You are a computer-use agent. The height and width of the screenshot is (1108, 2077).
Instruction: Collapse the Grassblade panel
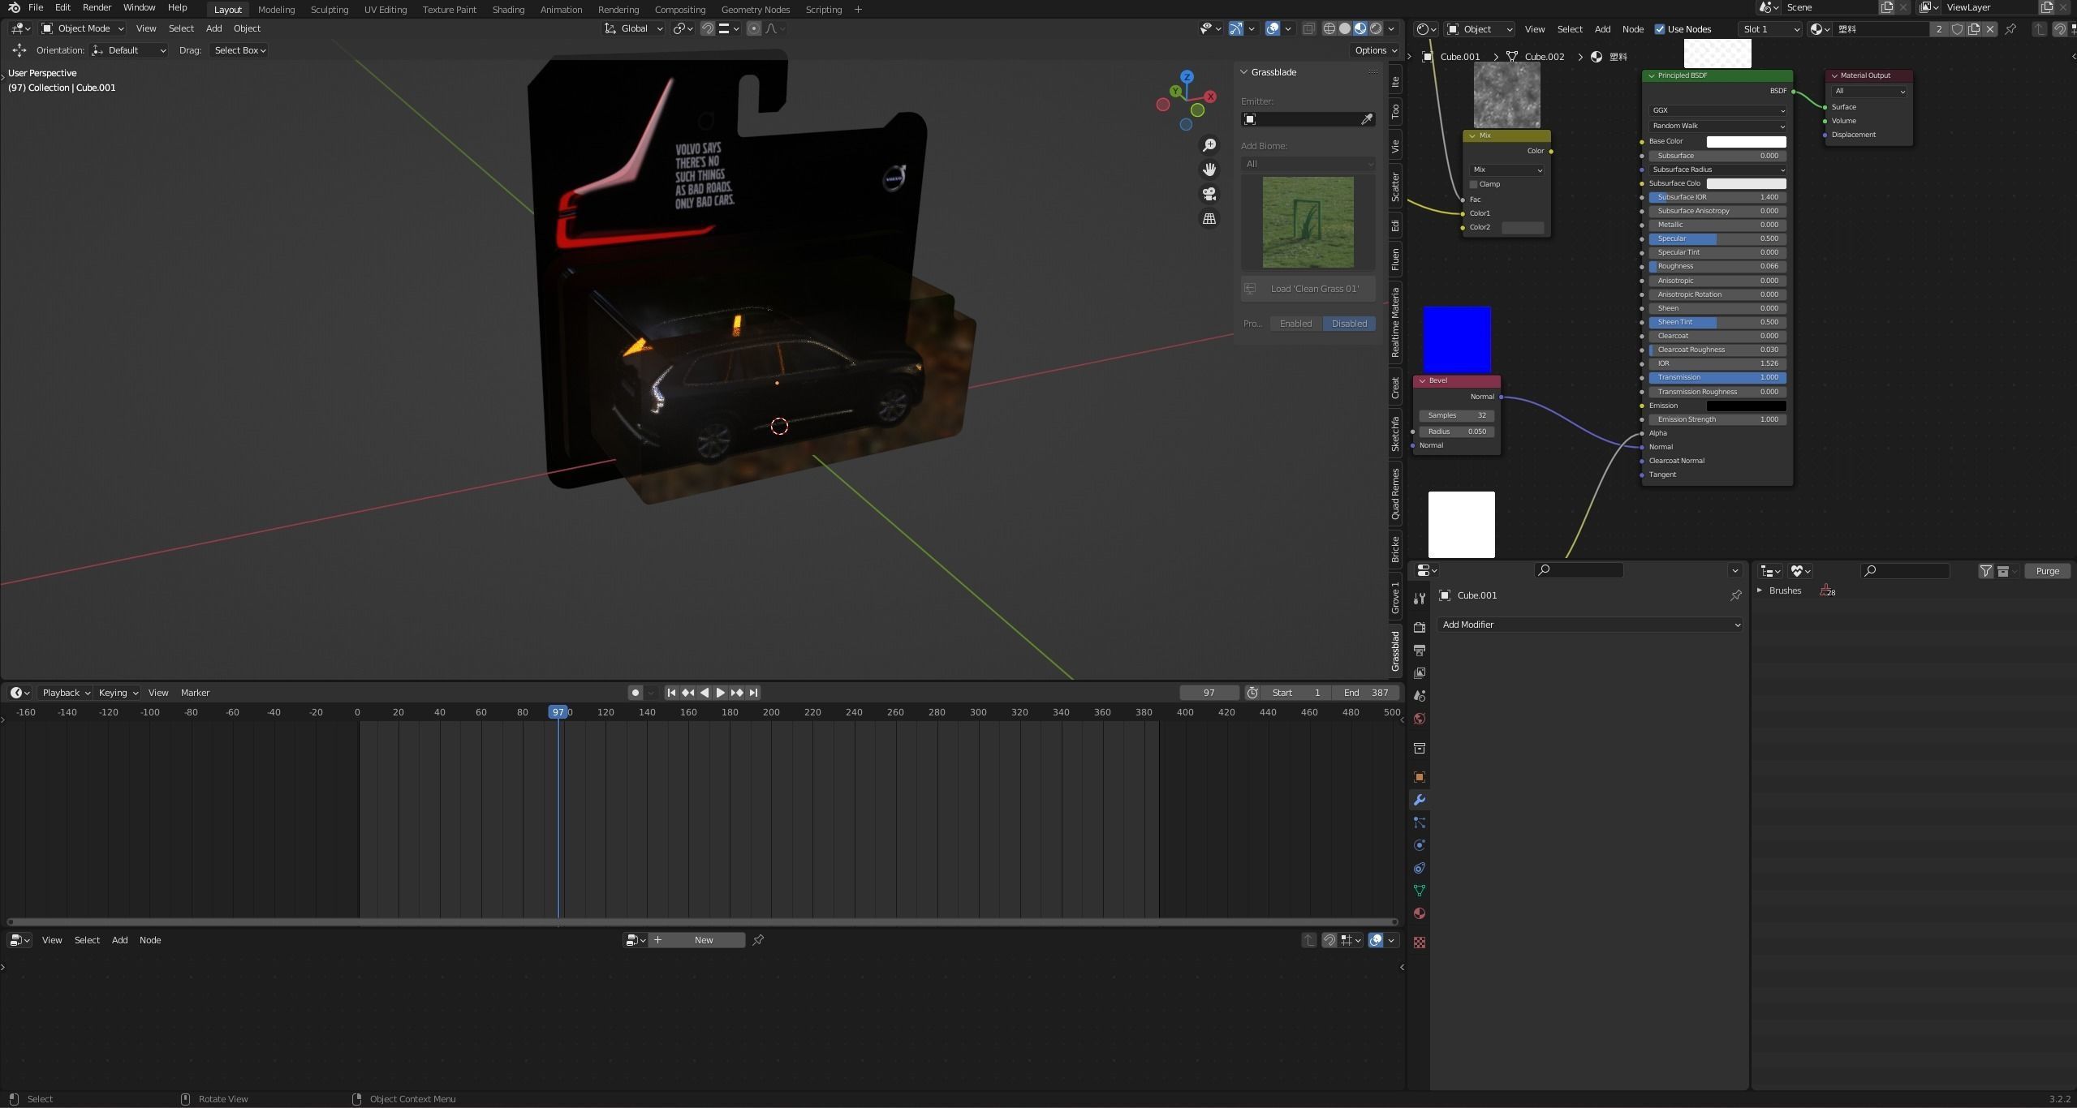(x=1244, y=72)
